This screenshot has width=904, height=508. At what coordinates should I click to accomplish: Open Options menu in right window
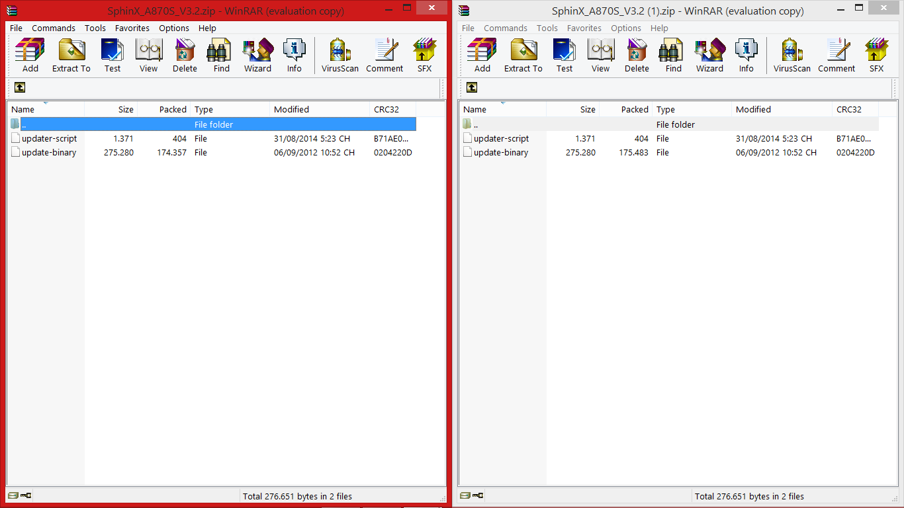point(626,28)
